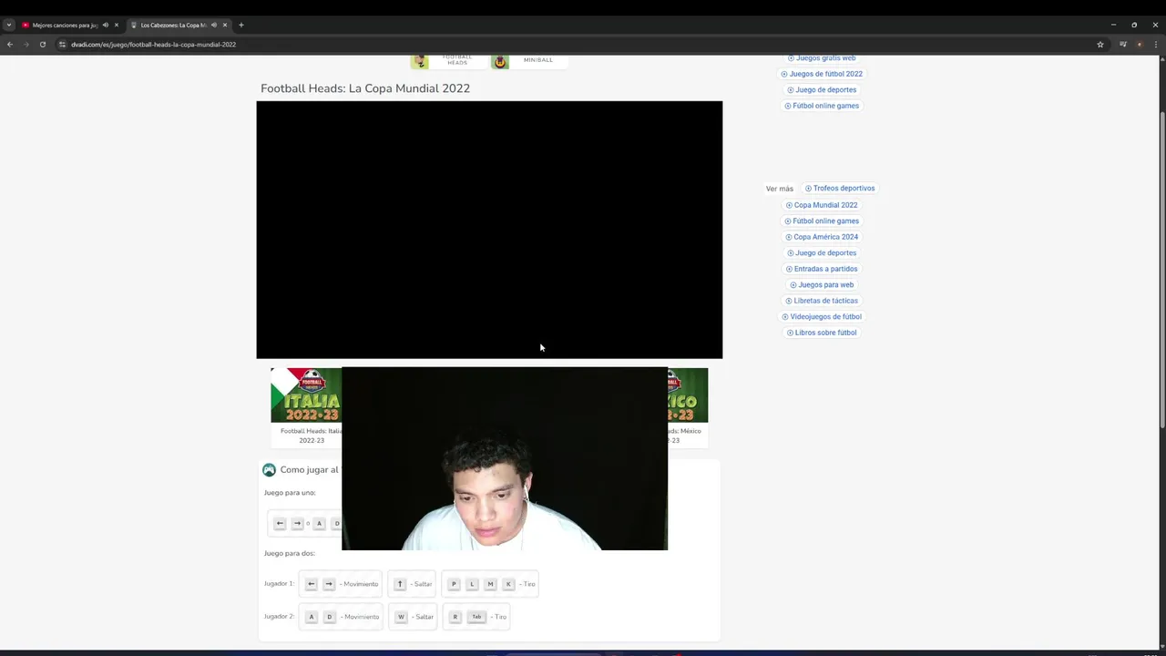The width and height of the screenshot is (1166, 656).
Task: Click the P key icon for Tiro
Action: (454, 584)
